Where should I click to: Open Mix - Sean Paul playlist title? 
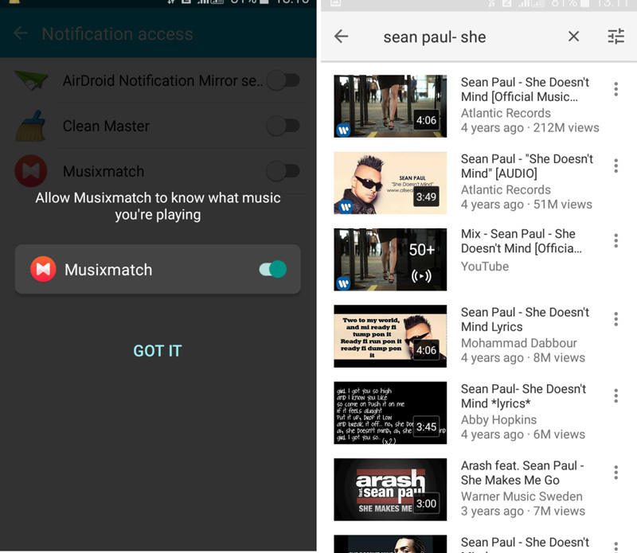521,241
